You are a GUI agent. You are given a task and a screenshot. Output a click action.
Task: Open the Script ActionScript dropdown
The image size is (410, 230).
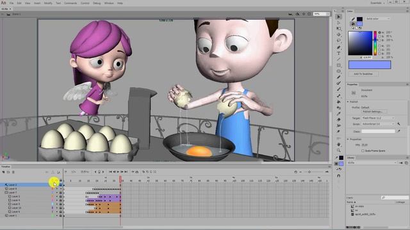(378, 124)
